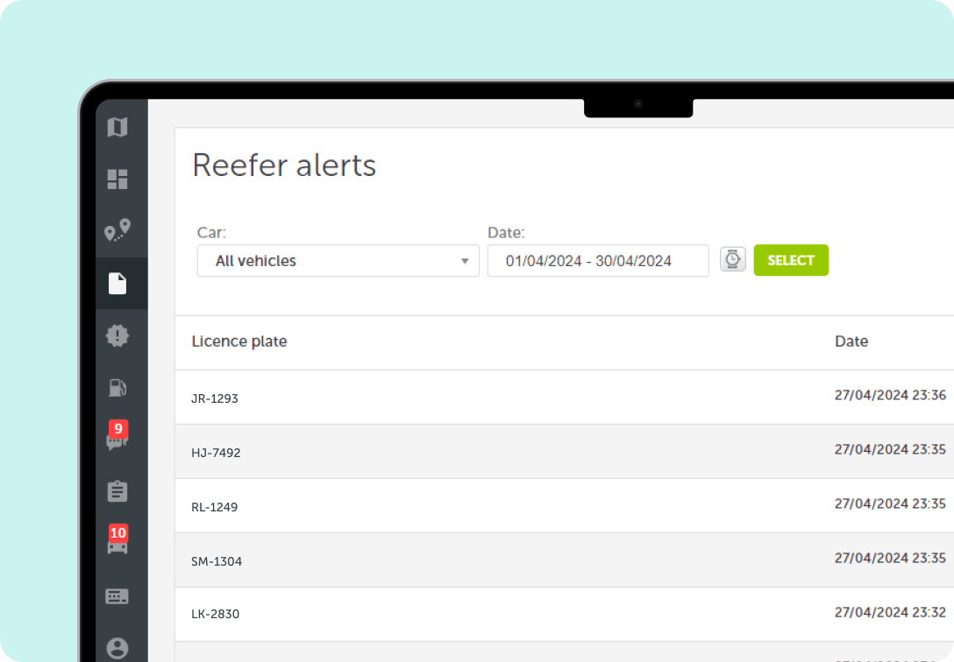Select licence plate JR-1293

(215, 398)
